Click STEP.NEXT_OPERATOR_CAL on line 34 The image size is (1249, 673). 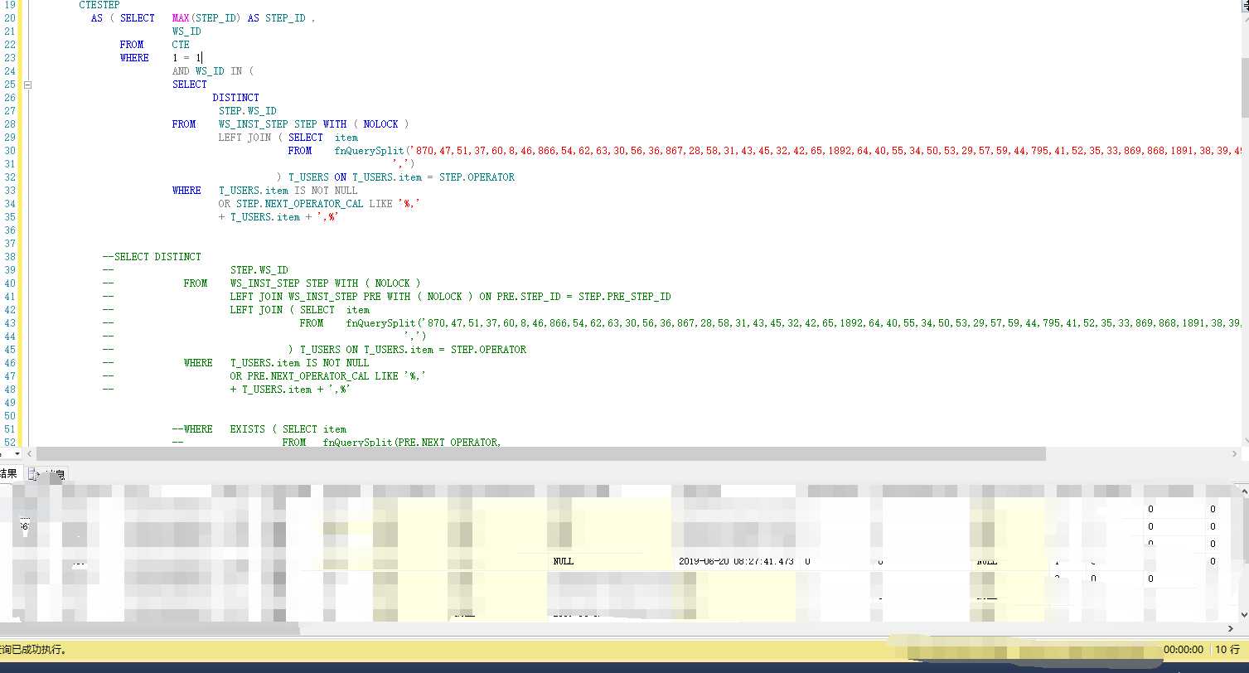(300, 204)
